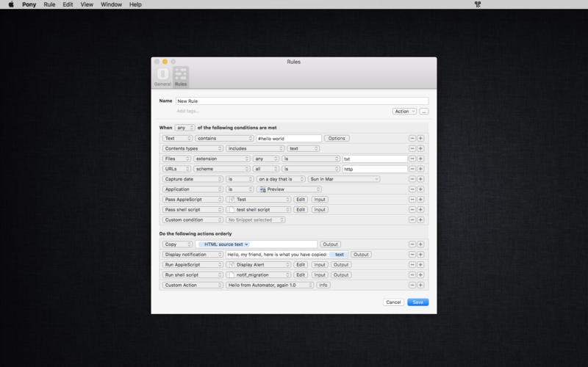Screen dimensions: 588x367
Task: Remove the Text contains condition row
Action: [412, 138]
